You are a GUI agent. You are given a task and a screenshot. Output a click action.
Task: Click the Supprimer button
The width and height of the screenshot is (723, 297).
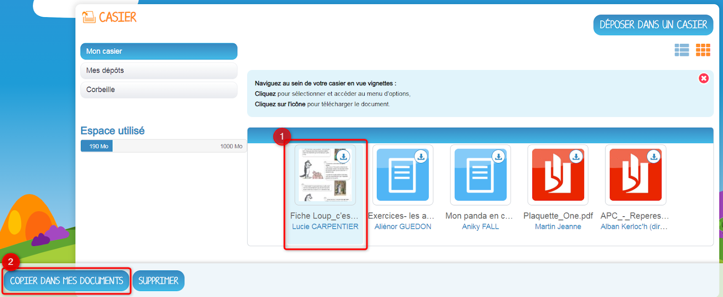[x=158, y=281]
